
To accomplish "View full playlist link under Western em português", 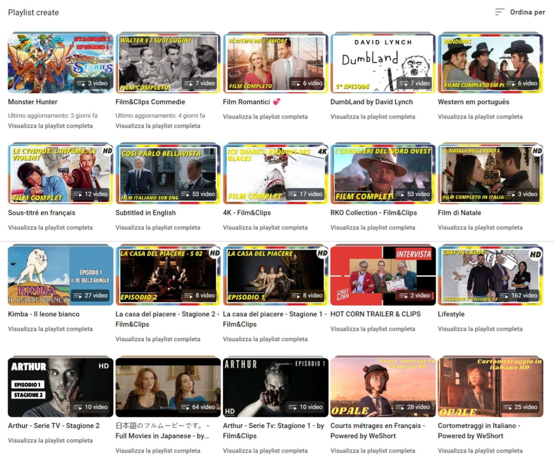I will (480, 117).
